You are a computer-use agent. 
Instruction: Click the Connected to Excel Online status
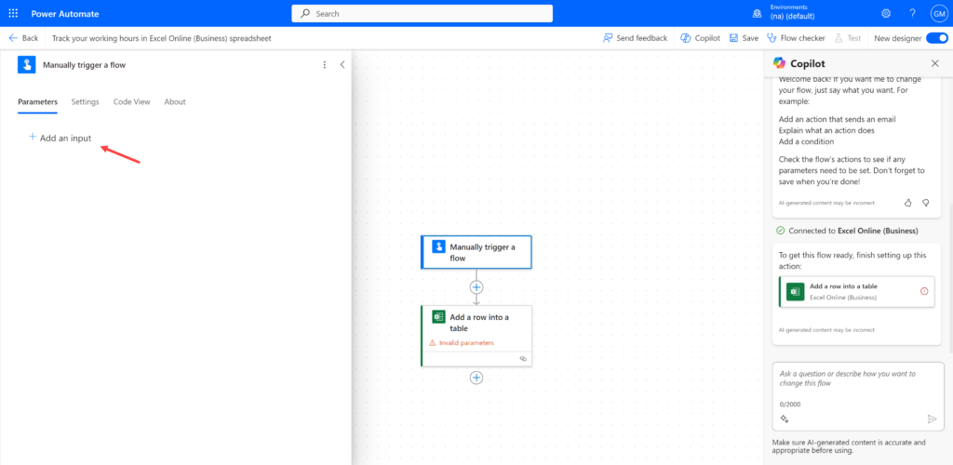(847, 231)
